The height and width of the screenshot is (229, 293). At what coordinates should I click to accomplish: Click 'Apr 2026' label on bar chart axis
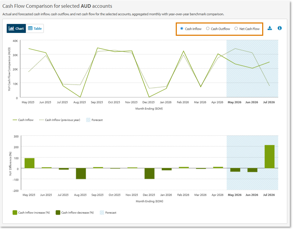218,195
